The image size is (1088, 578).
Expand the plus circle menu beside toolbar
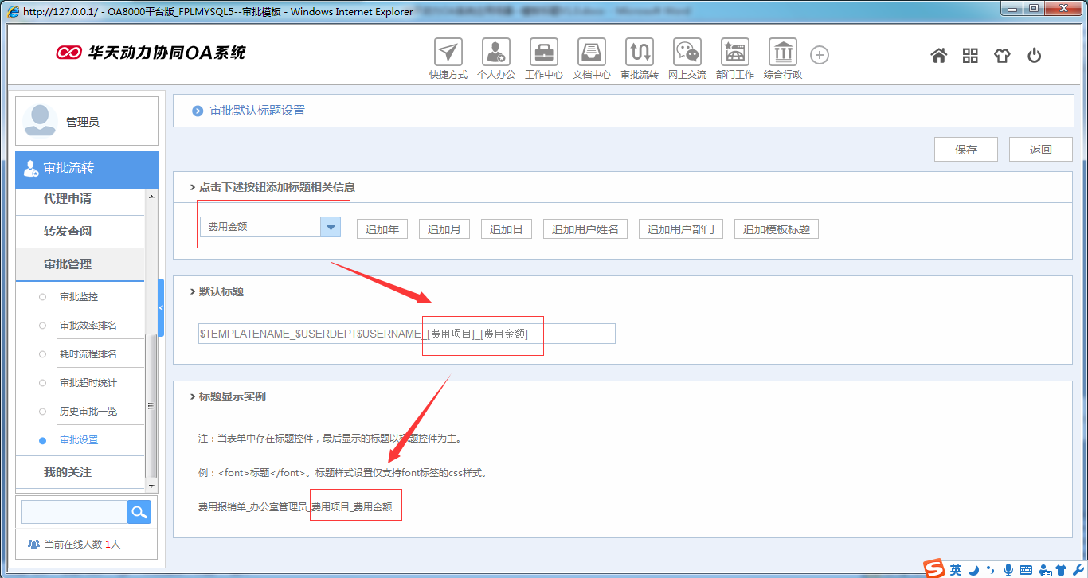(x=819, y=54)
